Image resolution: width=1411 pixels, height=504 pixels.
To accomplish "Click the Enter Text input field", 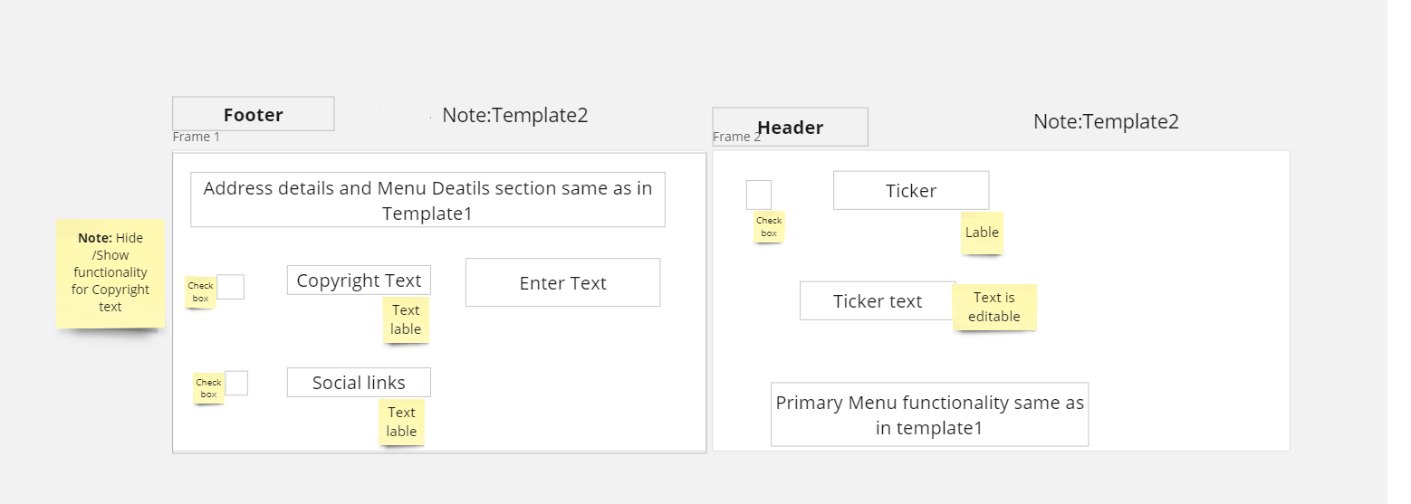I will [x=562, y=282].
